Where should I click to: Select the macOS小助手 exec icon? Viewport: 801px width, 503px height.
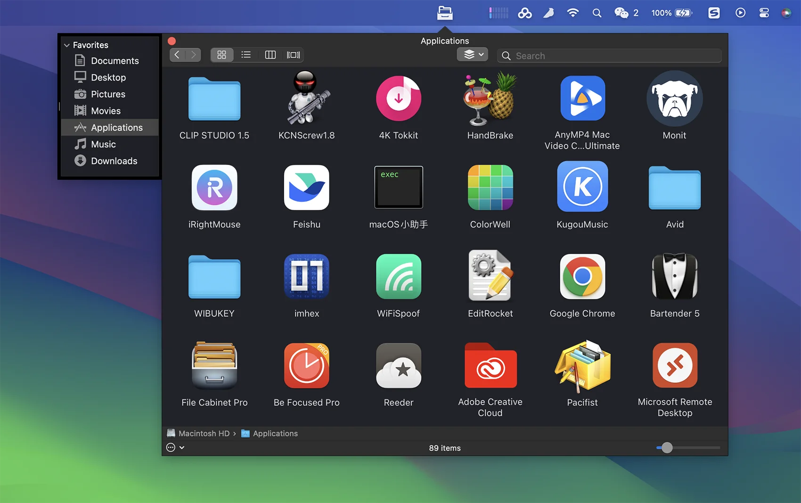[x=399, y=187]
